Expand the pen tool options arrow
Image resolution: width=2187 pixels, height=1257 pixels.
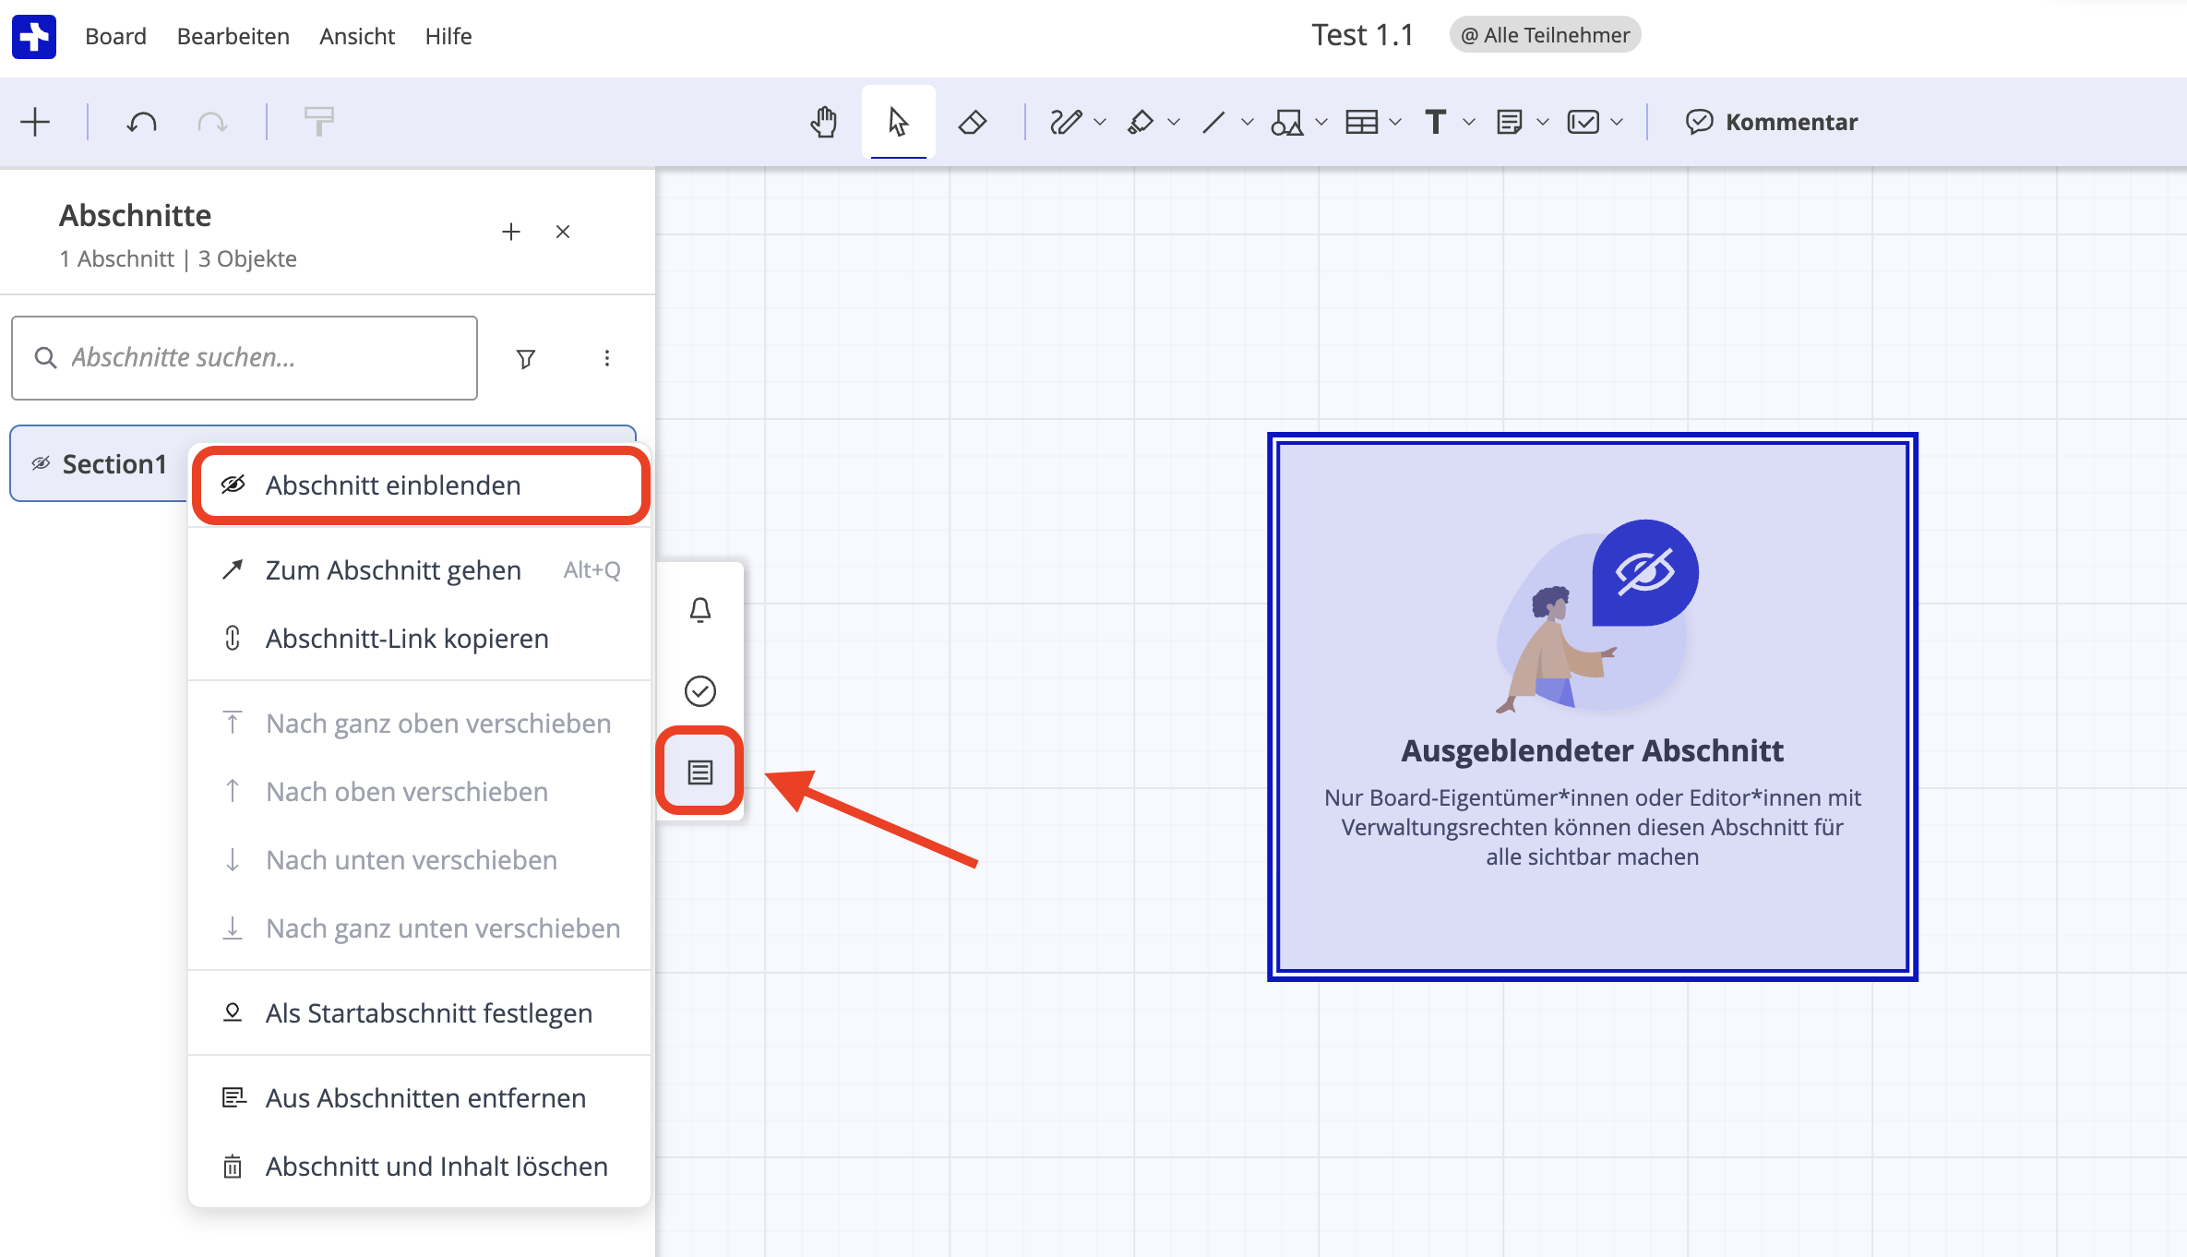[x=1100, y=122]
